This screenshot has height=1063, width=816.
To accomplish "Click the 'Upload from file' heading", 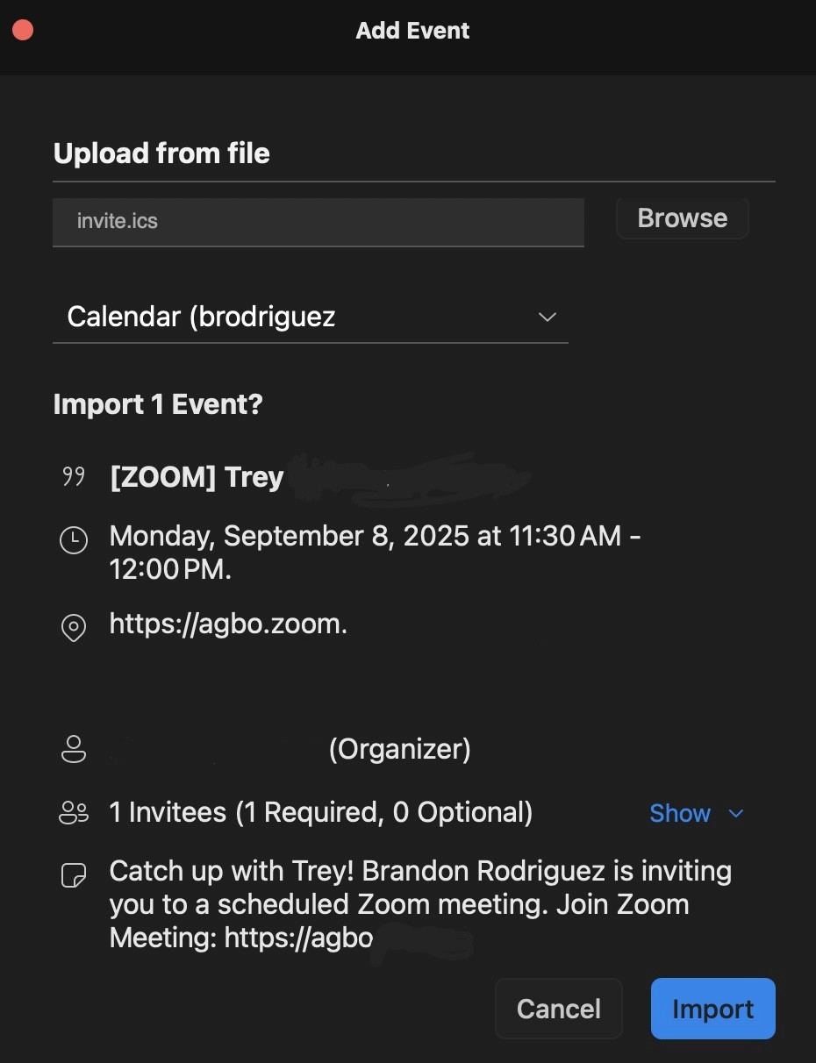I will pos(161,153).
